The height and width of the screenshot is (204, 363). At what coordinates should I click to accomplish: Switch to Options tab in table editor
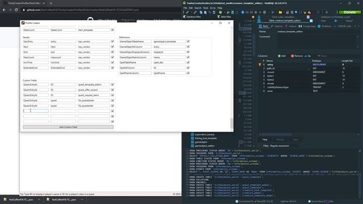(x=277, y=26)
